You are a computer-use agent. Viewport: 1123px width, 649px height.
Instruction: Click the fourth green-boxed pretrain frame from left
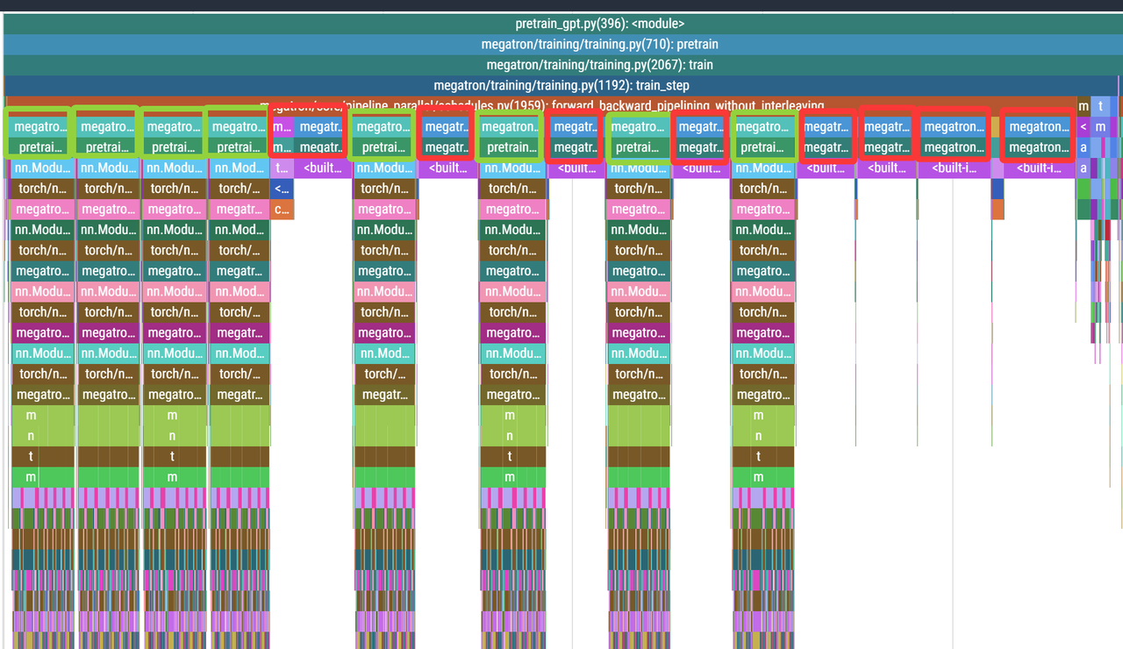click(239, 147)
